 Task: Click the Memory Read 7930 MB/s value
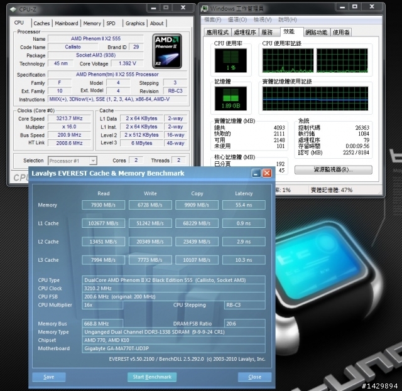tap(103, 205)
